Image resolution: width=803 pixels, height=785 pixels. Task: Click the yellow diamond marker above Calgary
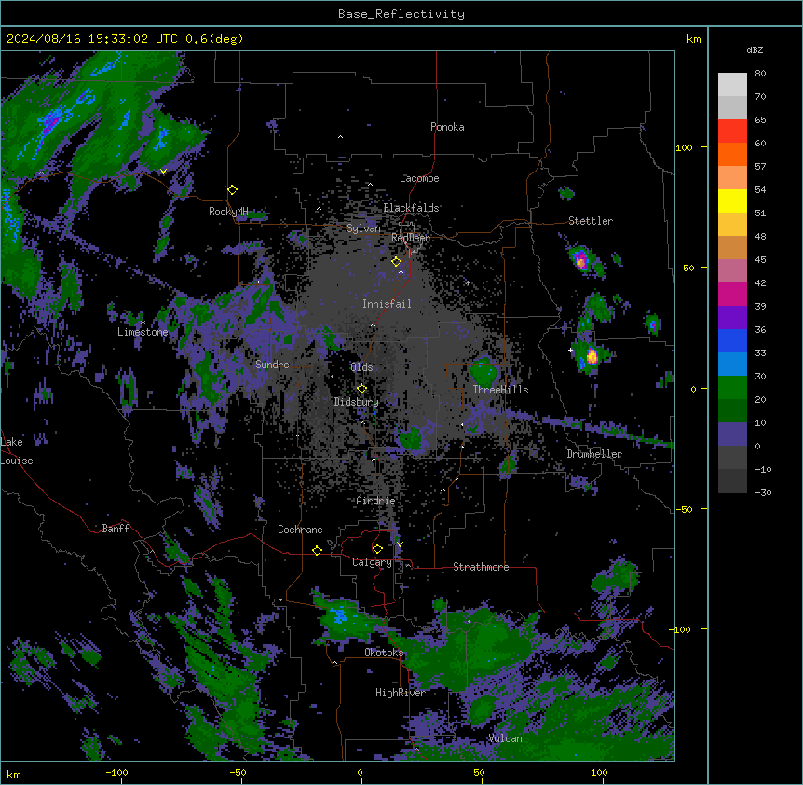pyautogui.click(x=377, y=549)
